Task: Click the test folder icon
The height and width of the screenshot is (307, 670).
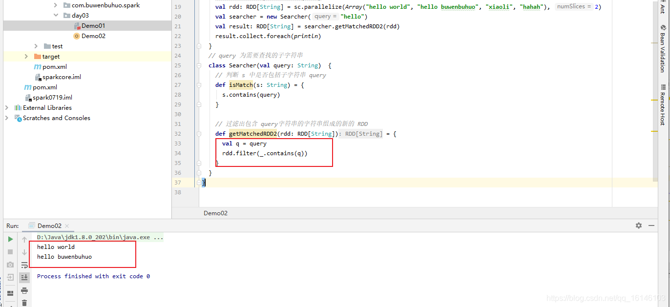Action: coord(47,46)
